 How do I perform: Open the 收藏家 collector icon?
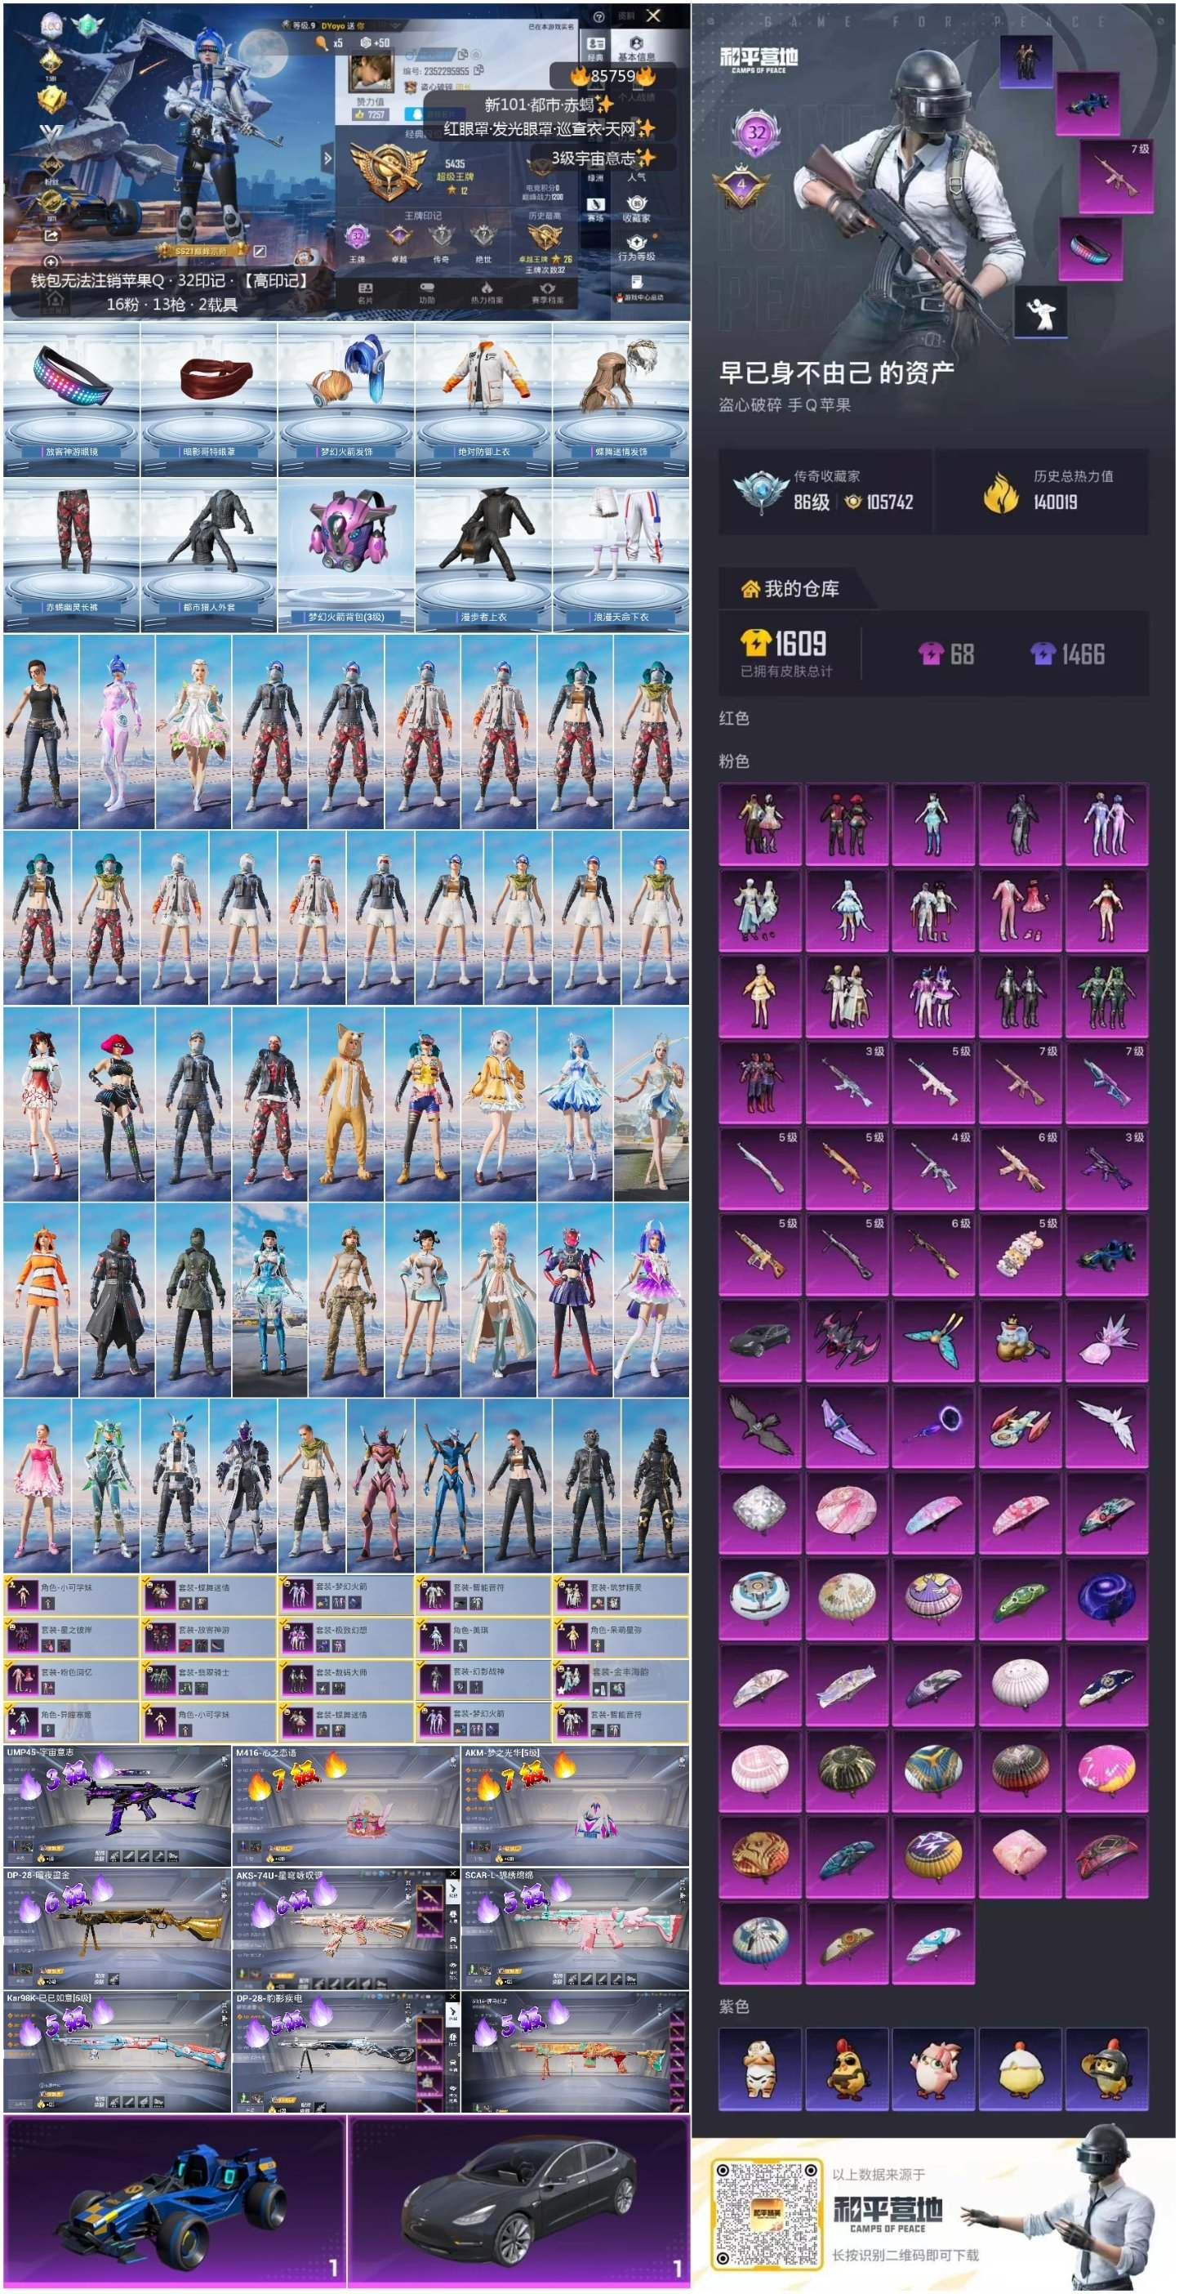pyautogui.click(x=636, y=208)
